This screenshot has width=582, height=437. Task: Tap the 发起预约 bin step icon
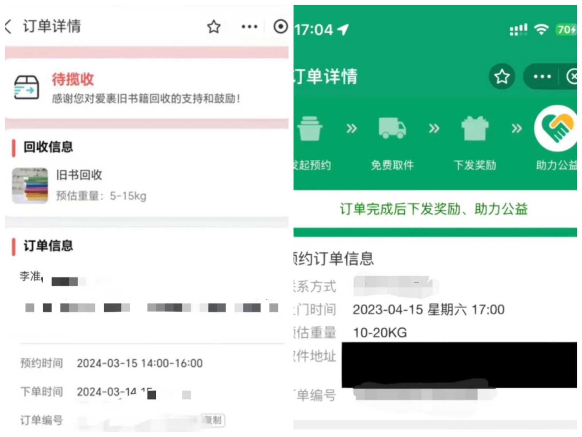[x=310, y=128]
